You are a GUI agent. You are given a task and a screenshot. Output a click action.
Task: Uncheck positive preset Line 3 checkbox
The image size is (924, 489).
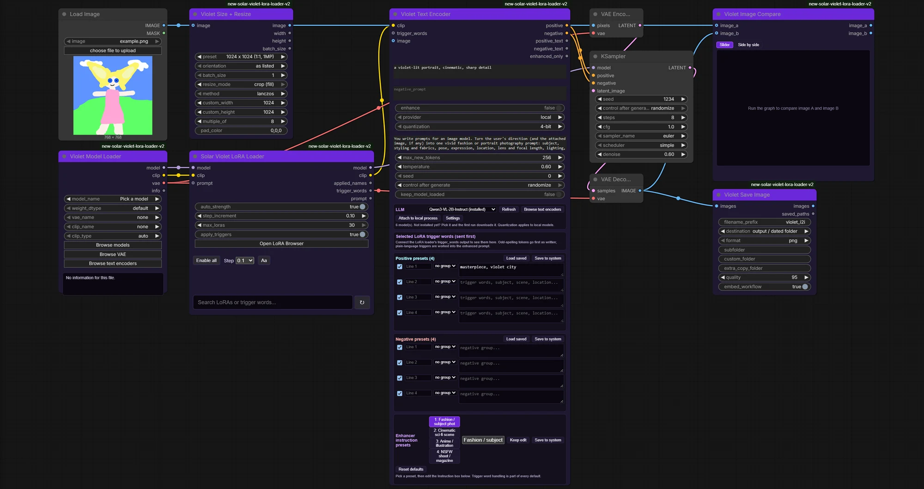(x=400, y=297)
